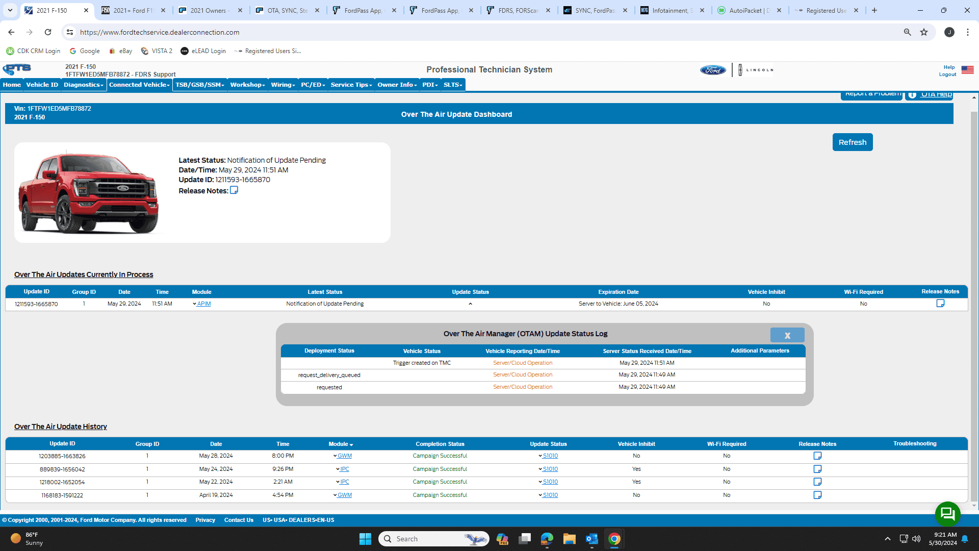Open the OTA Help link
979x551 pixels.
[x=936, y=94]
